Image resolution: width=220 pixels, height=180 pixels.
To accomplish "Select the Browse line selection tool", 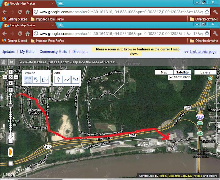I will pyautogui.click(x=45, y=80).
